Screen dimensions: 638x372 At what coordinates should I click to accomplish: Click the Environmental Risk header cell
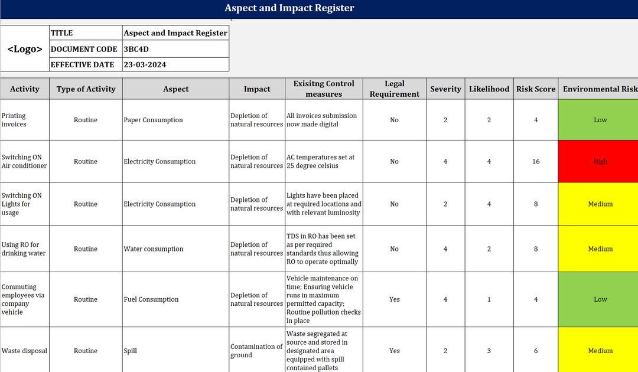pyautogui.click(x=600, y=89)
